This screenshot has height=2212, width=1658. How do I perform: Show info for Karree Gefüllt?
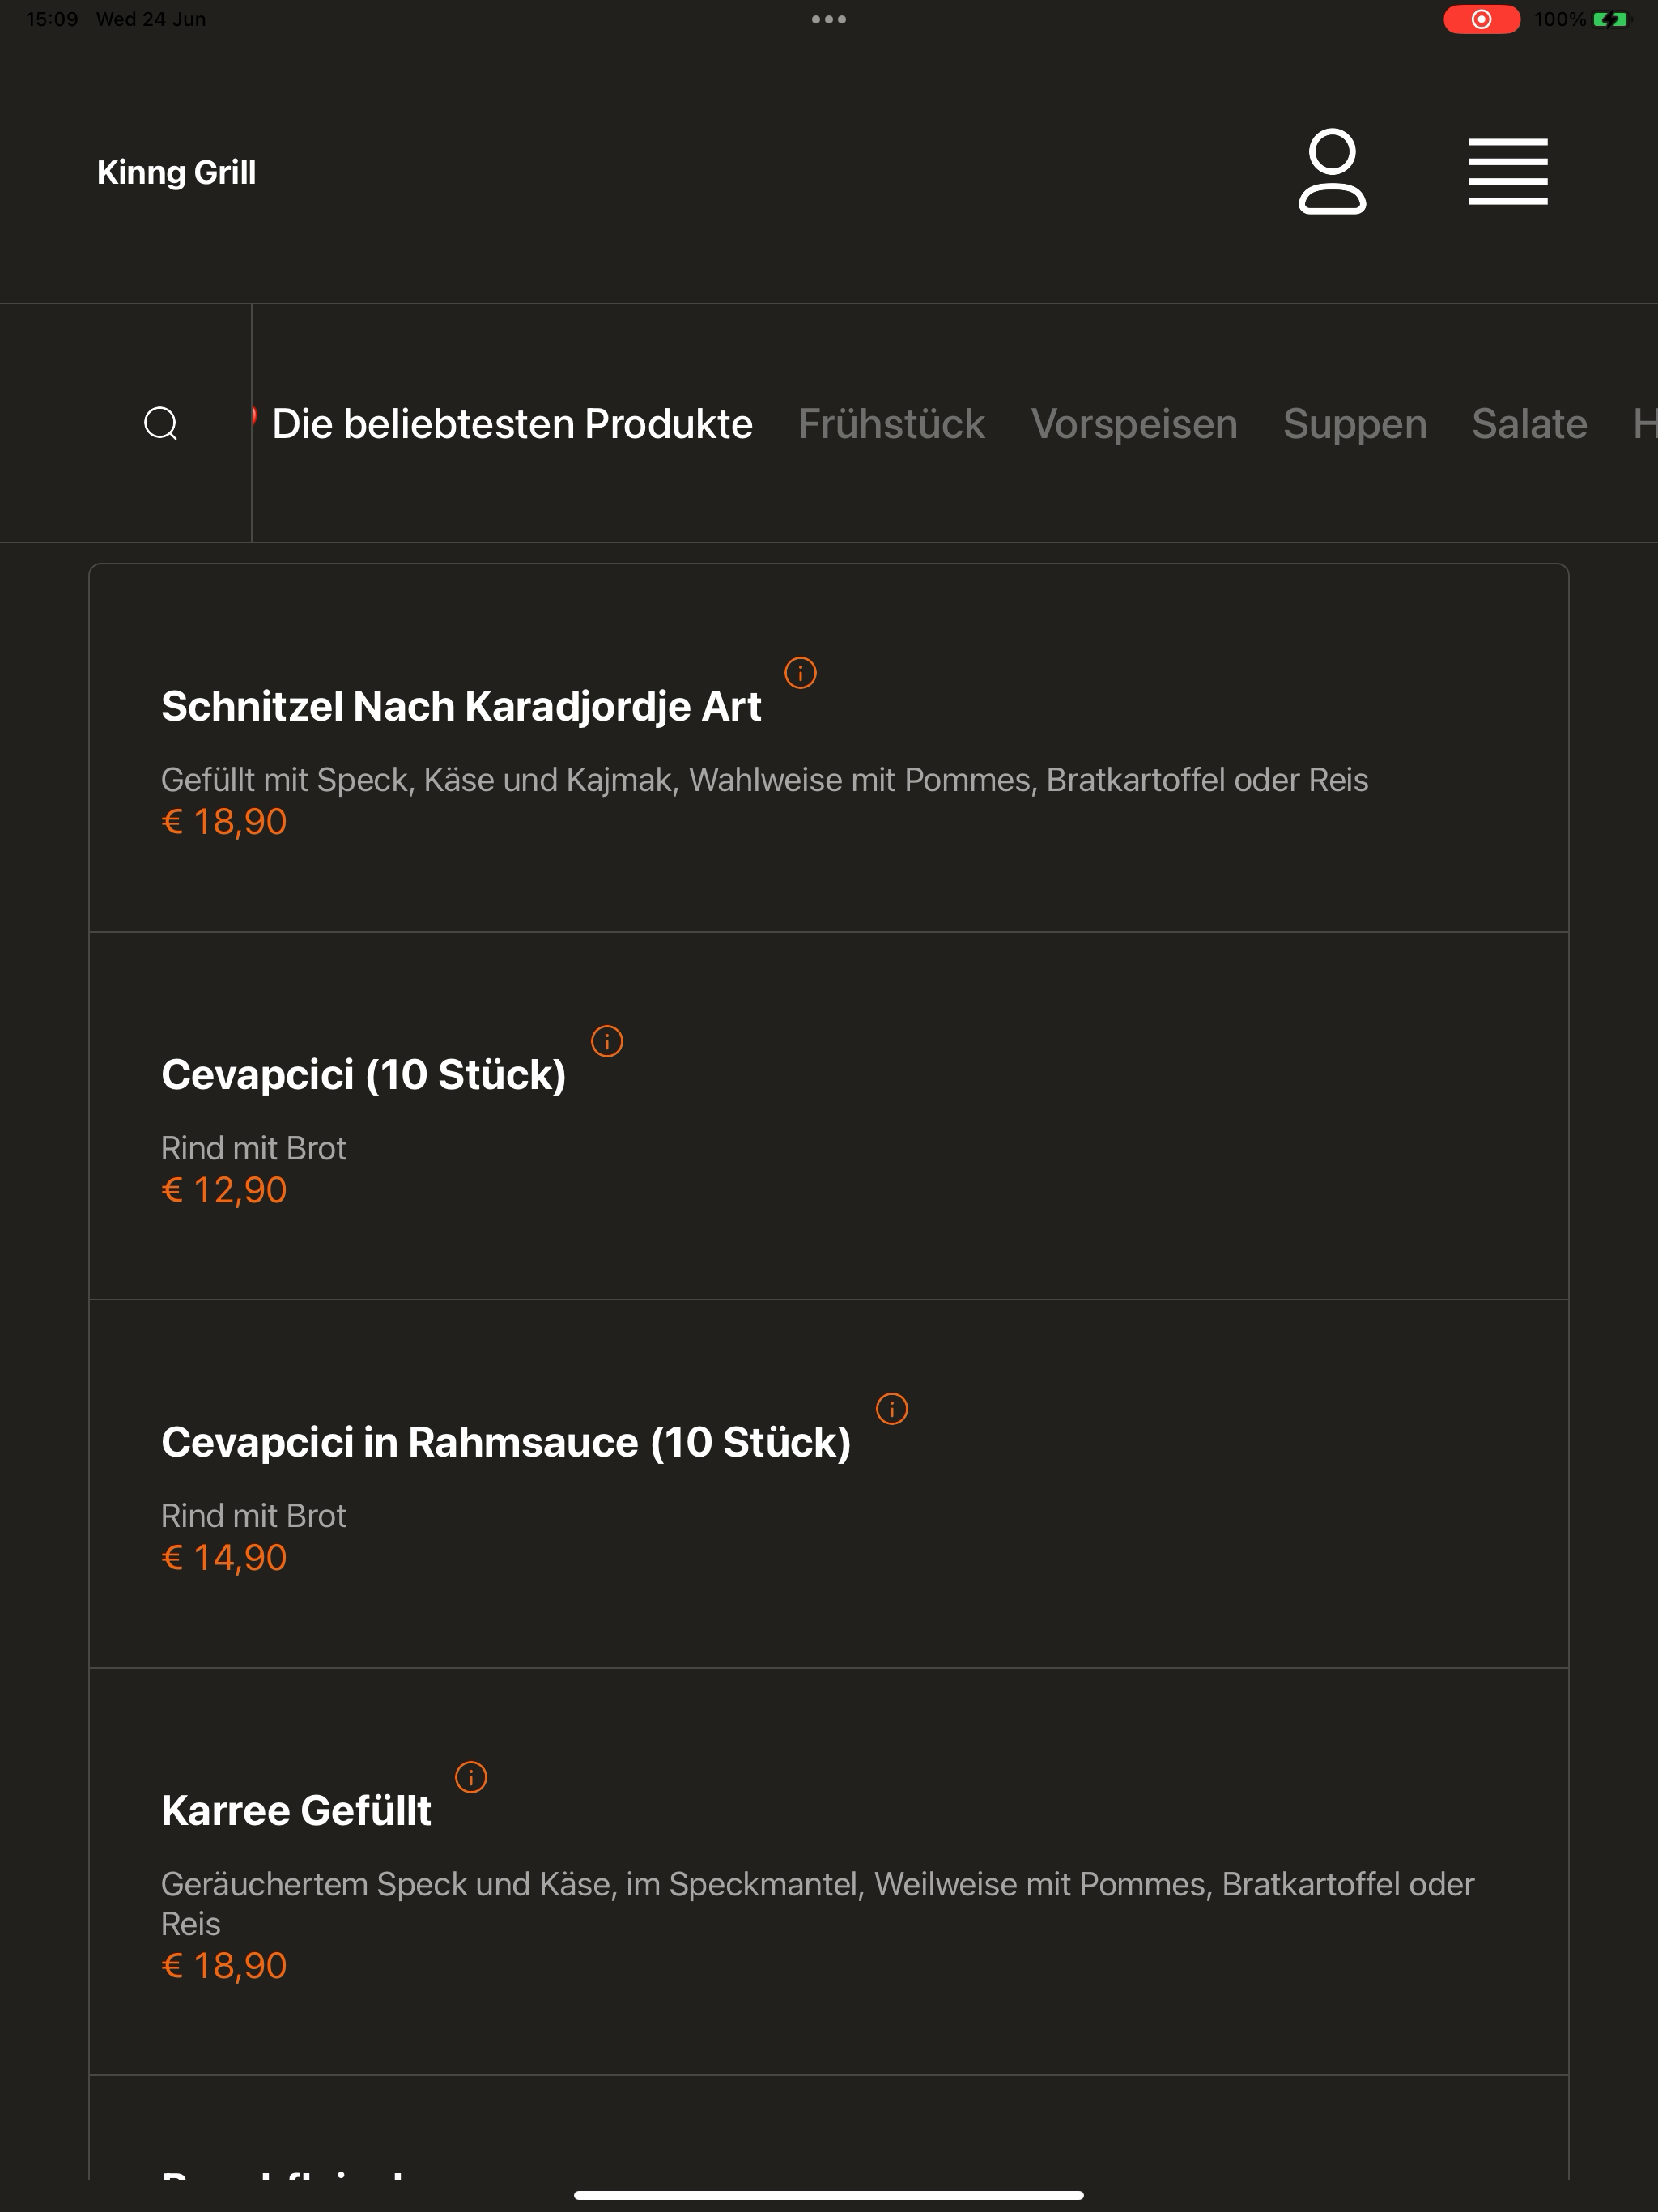[x=471, y=1777]
